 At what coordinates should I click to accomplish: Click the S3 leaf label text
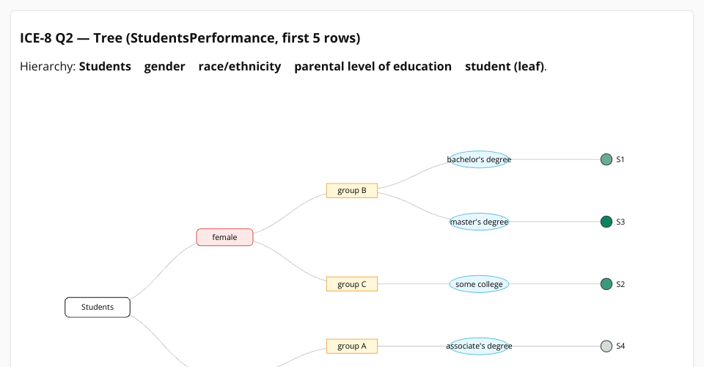pos(620,222)
